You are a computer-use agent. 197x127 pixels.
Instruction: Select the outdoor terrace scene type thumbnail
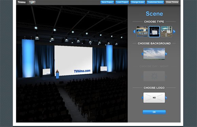[x=166, y=31]
